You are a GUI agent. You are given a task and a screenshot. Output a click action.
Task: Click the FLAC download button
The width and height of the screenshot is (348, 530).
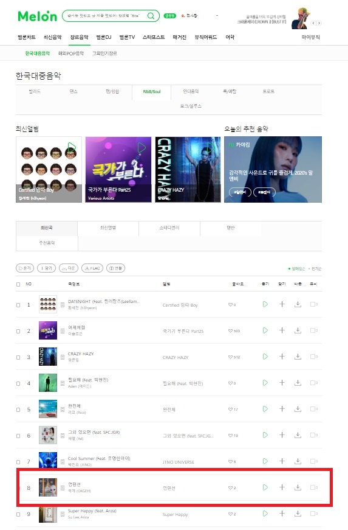[x=92, y=268]
